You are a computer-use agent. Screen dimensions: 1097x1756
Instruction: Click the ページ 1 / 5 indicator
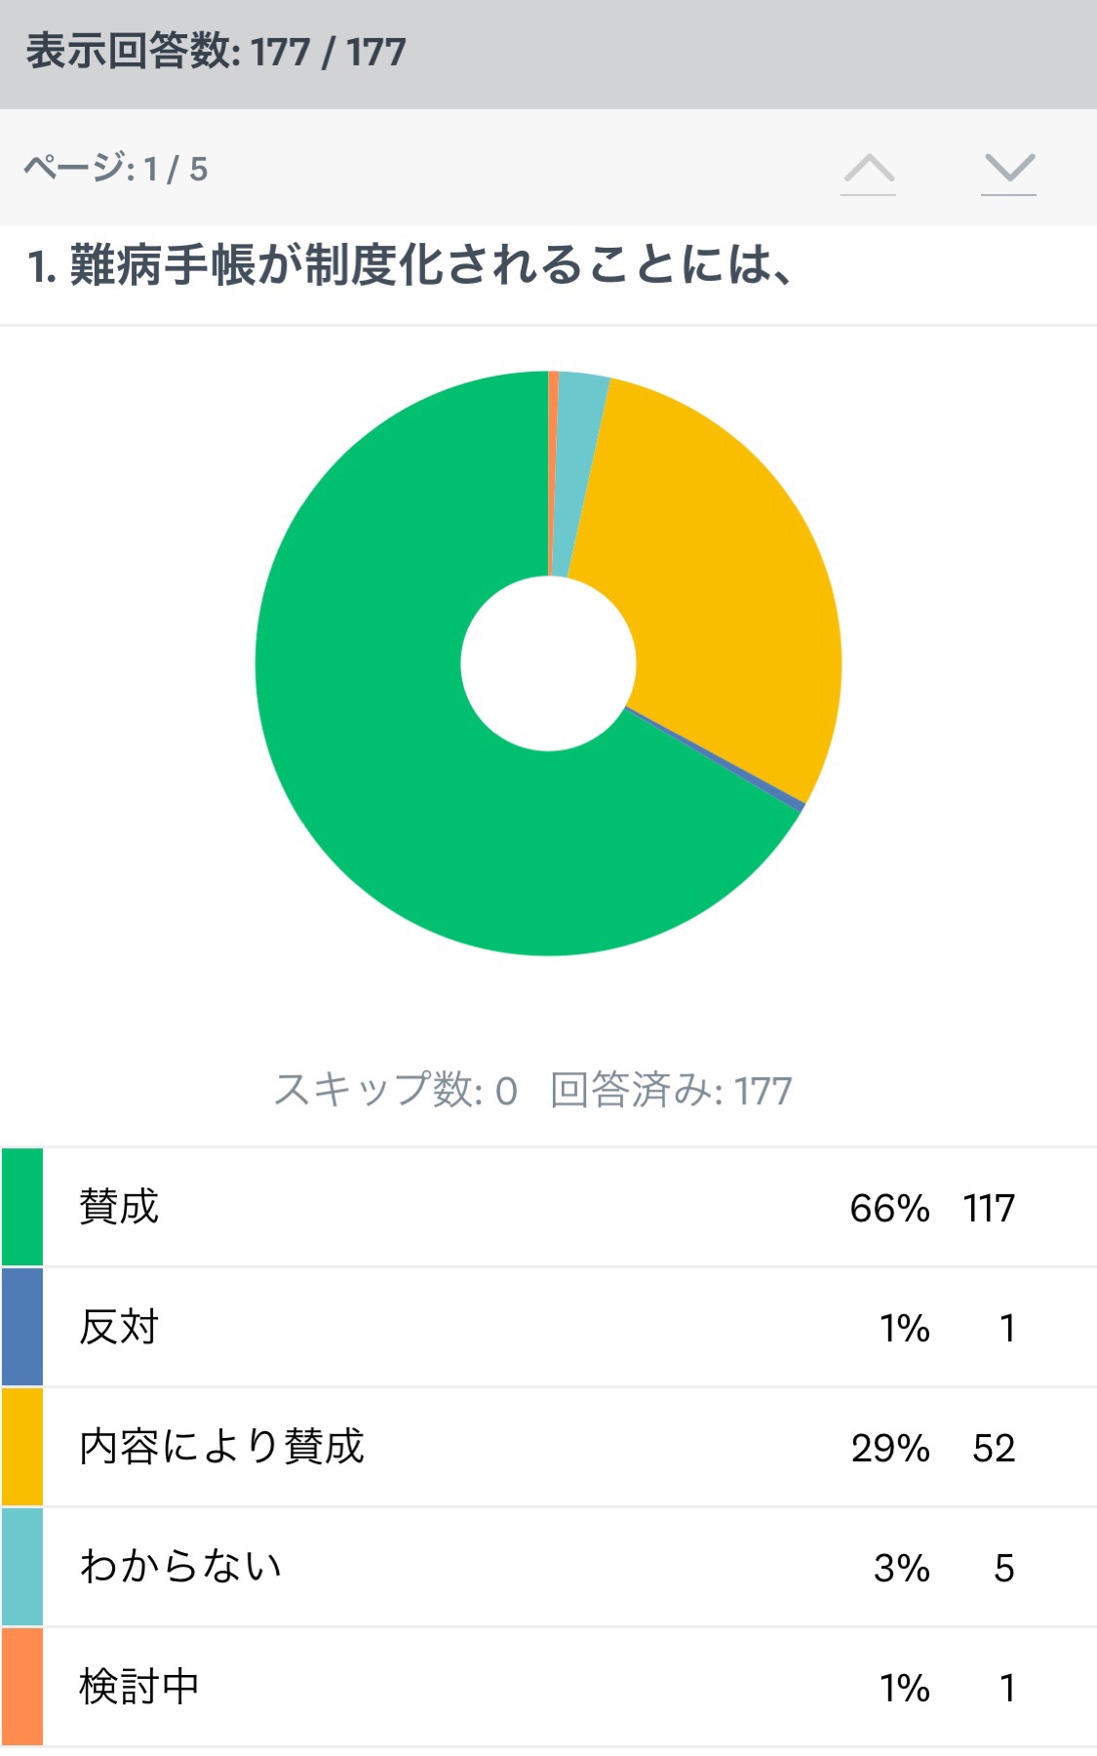115,169
